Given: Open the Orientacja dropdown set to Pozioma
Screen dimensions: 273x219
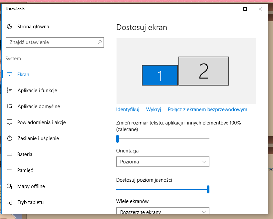Looking at the screenshot, I should click(162, 162).
